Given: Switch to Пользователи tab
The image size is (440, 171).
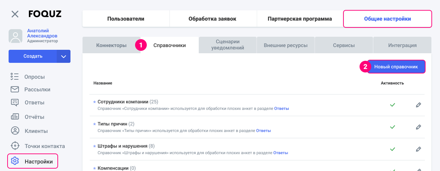Looking at the screenshot, I should [x=126, y=19].
